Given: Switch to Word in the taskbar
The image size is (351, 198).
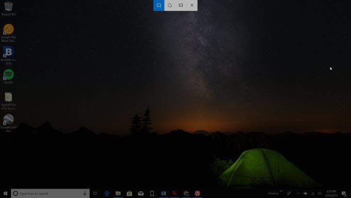Looking at the screenshot, I should [x=163, y=193].
